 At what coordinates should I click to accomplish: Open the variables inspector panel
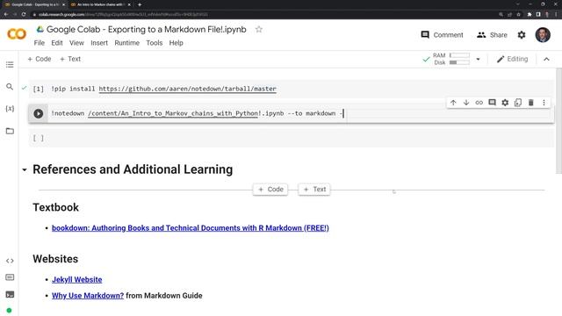pos(10,109)
